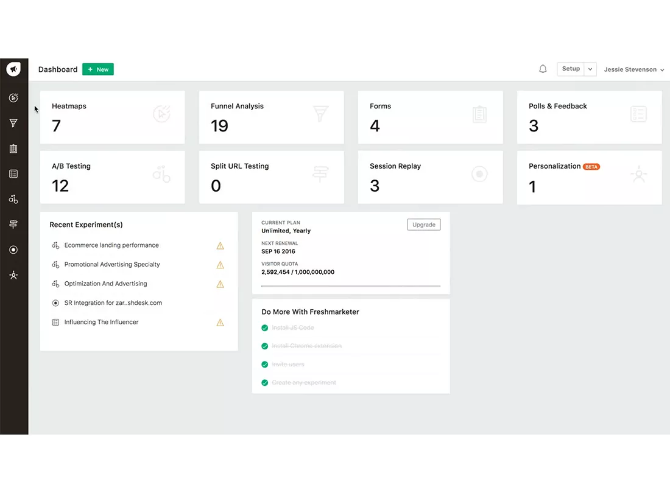
Task: Click the 2,592,454 / 1,000,000,000 quota value
Action: 298,272
